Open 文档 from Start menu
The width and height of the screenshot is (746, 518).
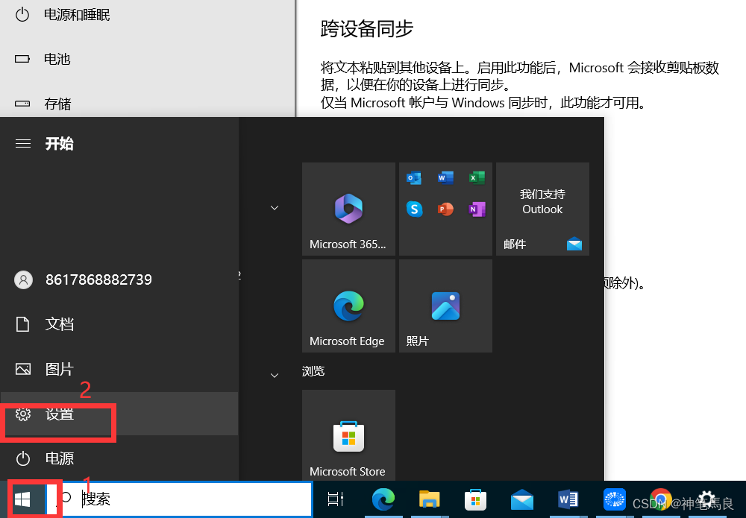(119, 324)
